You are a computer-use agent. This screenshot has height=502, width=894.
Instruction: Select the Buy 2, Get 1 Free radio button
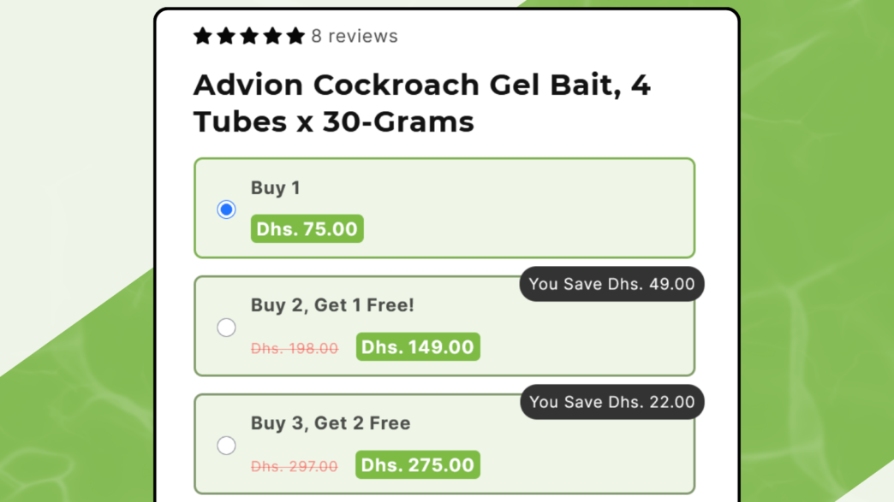[226, 328]
